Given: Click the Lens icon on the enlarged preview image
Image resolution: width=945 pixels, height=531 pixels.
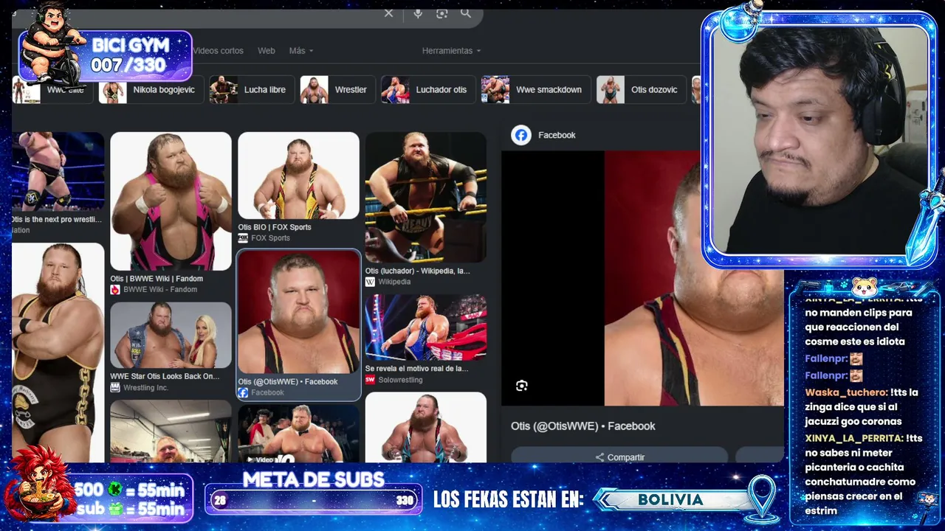Looking at the screenshot, I should pos(522,386).
